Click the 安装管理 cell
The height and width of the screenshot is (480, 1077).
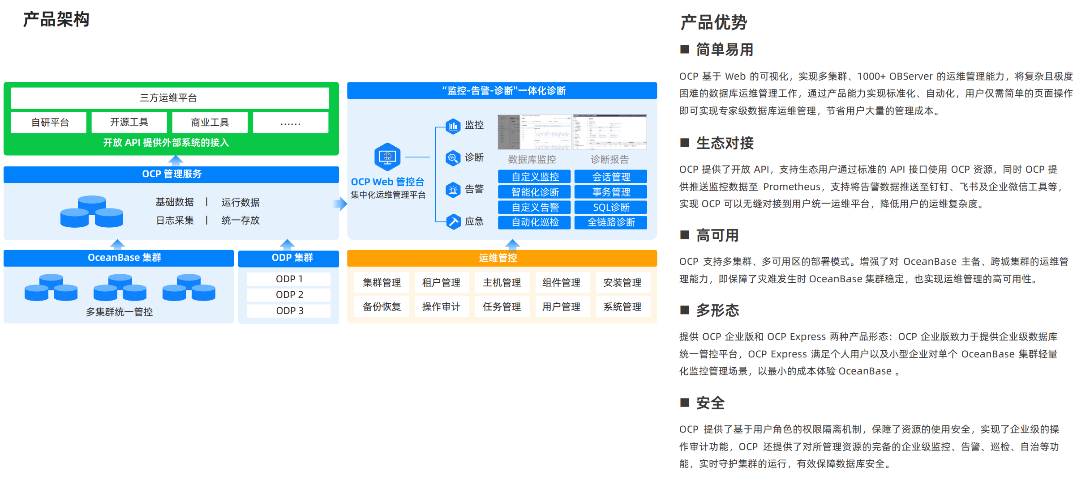coord(622,282)
